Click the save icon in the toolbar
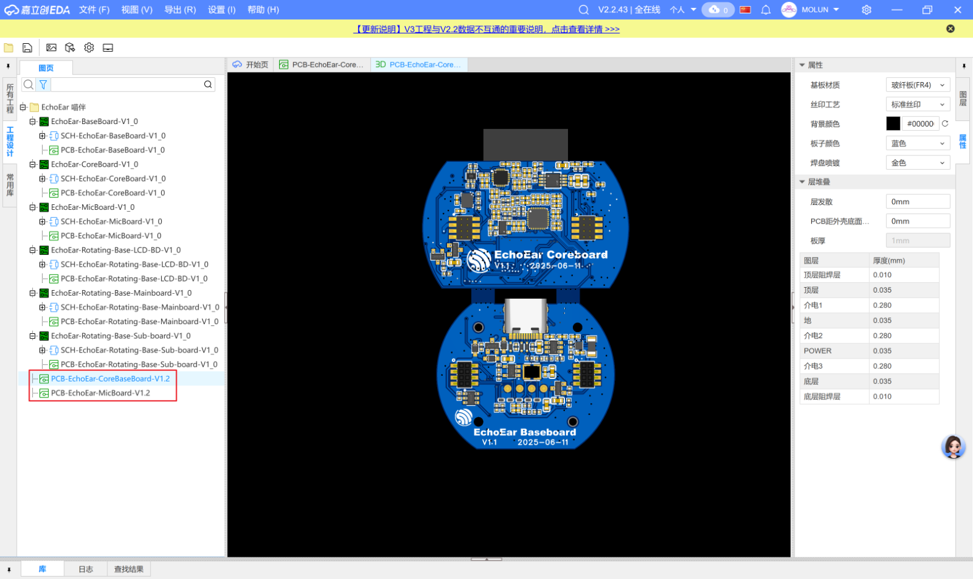This screenshot has height=579, width=973. (x=27, y=48)
